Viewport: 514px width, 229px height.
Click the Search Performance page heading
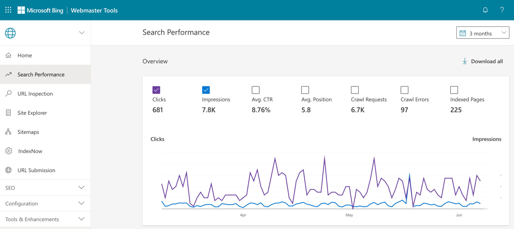tap(176, 32)
